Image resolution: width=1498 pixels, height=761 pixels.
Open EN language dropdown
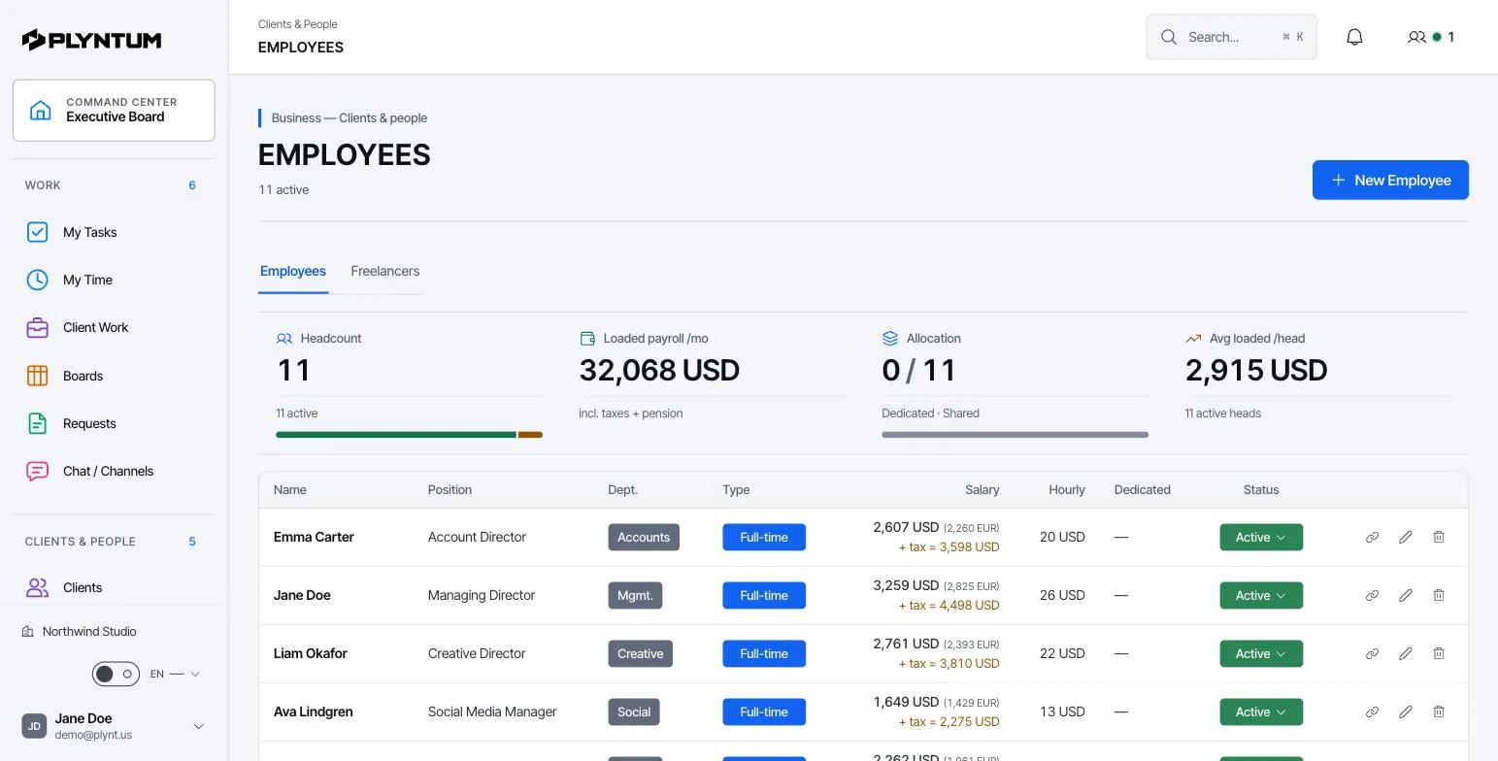click(x=175, y=674)
